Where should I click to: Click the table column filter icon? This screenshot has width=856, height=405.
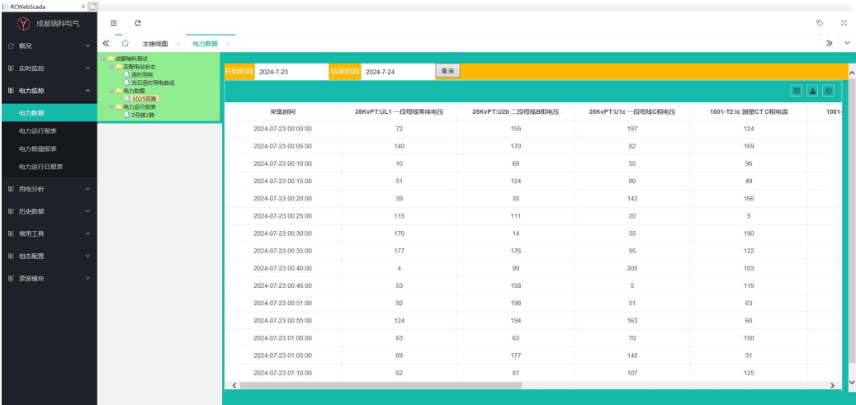tap(797, 92)
